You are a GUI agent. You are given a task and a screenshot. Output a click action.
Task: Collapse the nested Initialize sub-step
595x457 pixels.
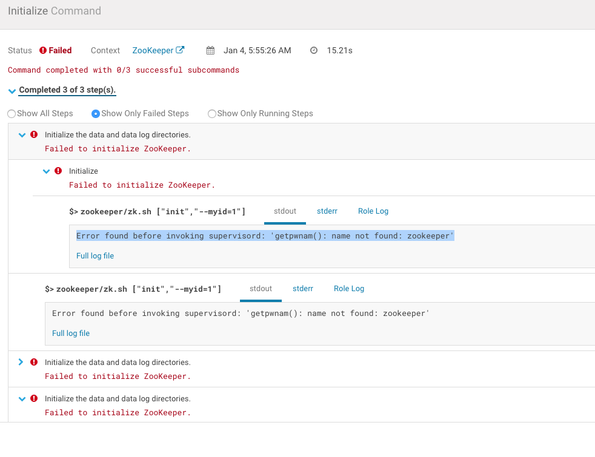pyautogui.click(x=46, y=171)
